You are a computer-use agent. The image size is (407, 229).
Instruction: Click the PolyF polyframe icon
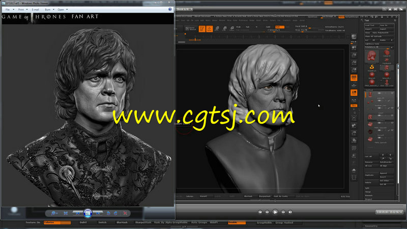point(354,148)
